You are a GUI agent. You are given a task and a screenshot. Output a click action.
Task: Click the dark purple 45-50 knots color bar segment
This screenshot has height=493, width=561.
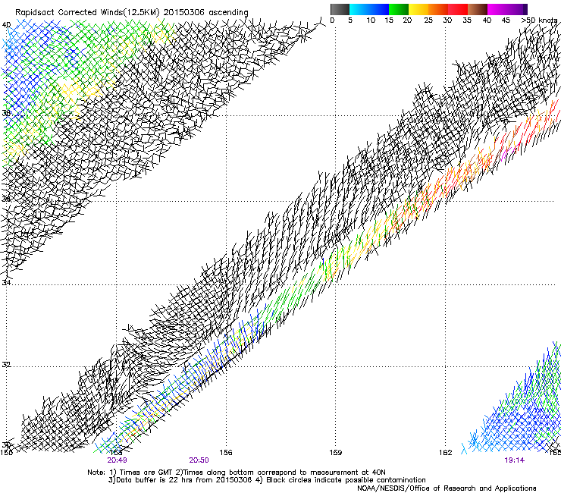(517, 9)
